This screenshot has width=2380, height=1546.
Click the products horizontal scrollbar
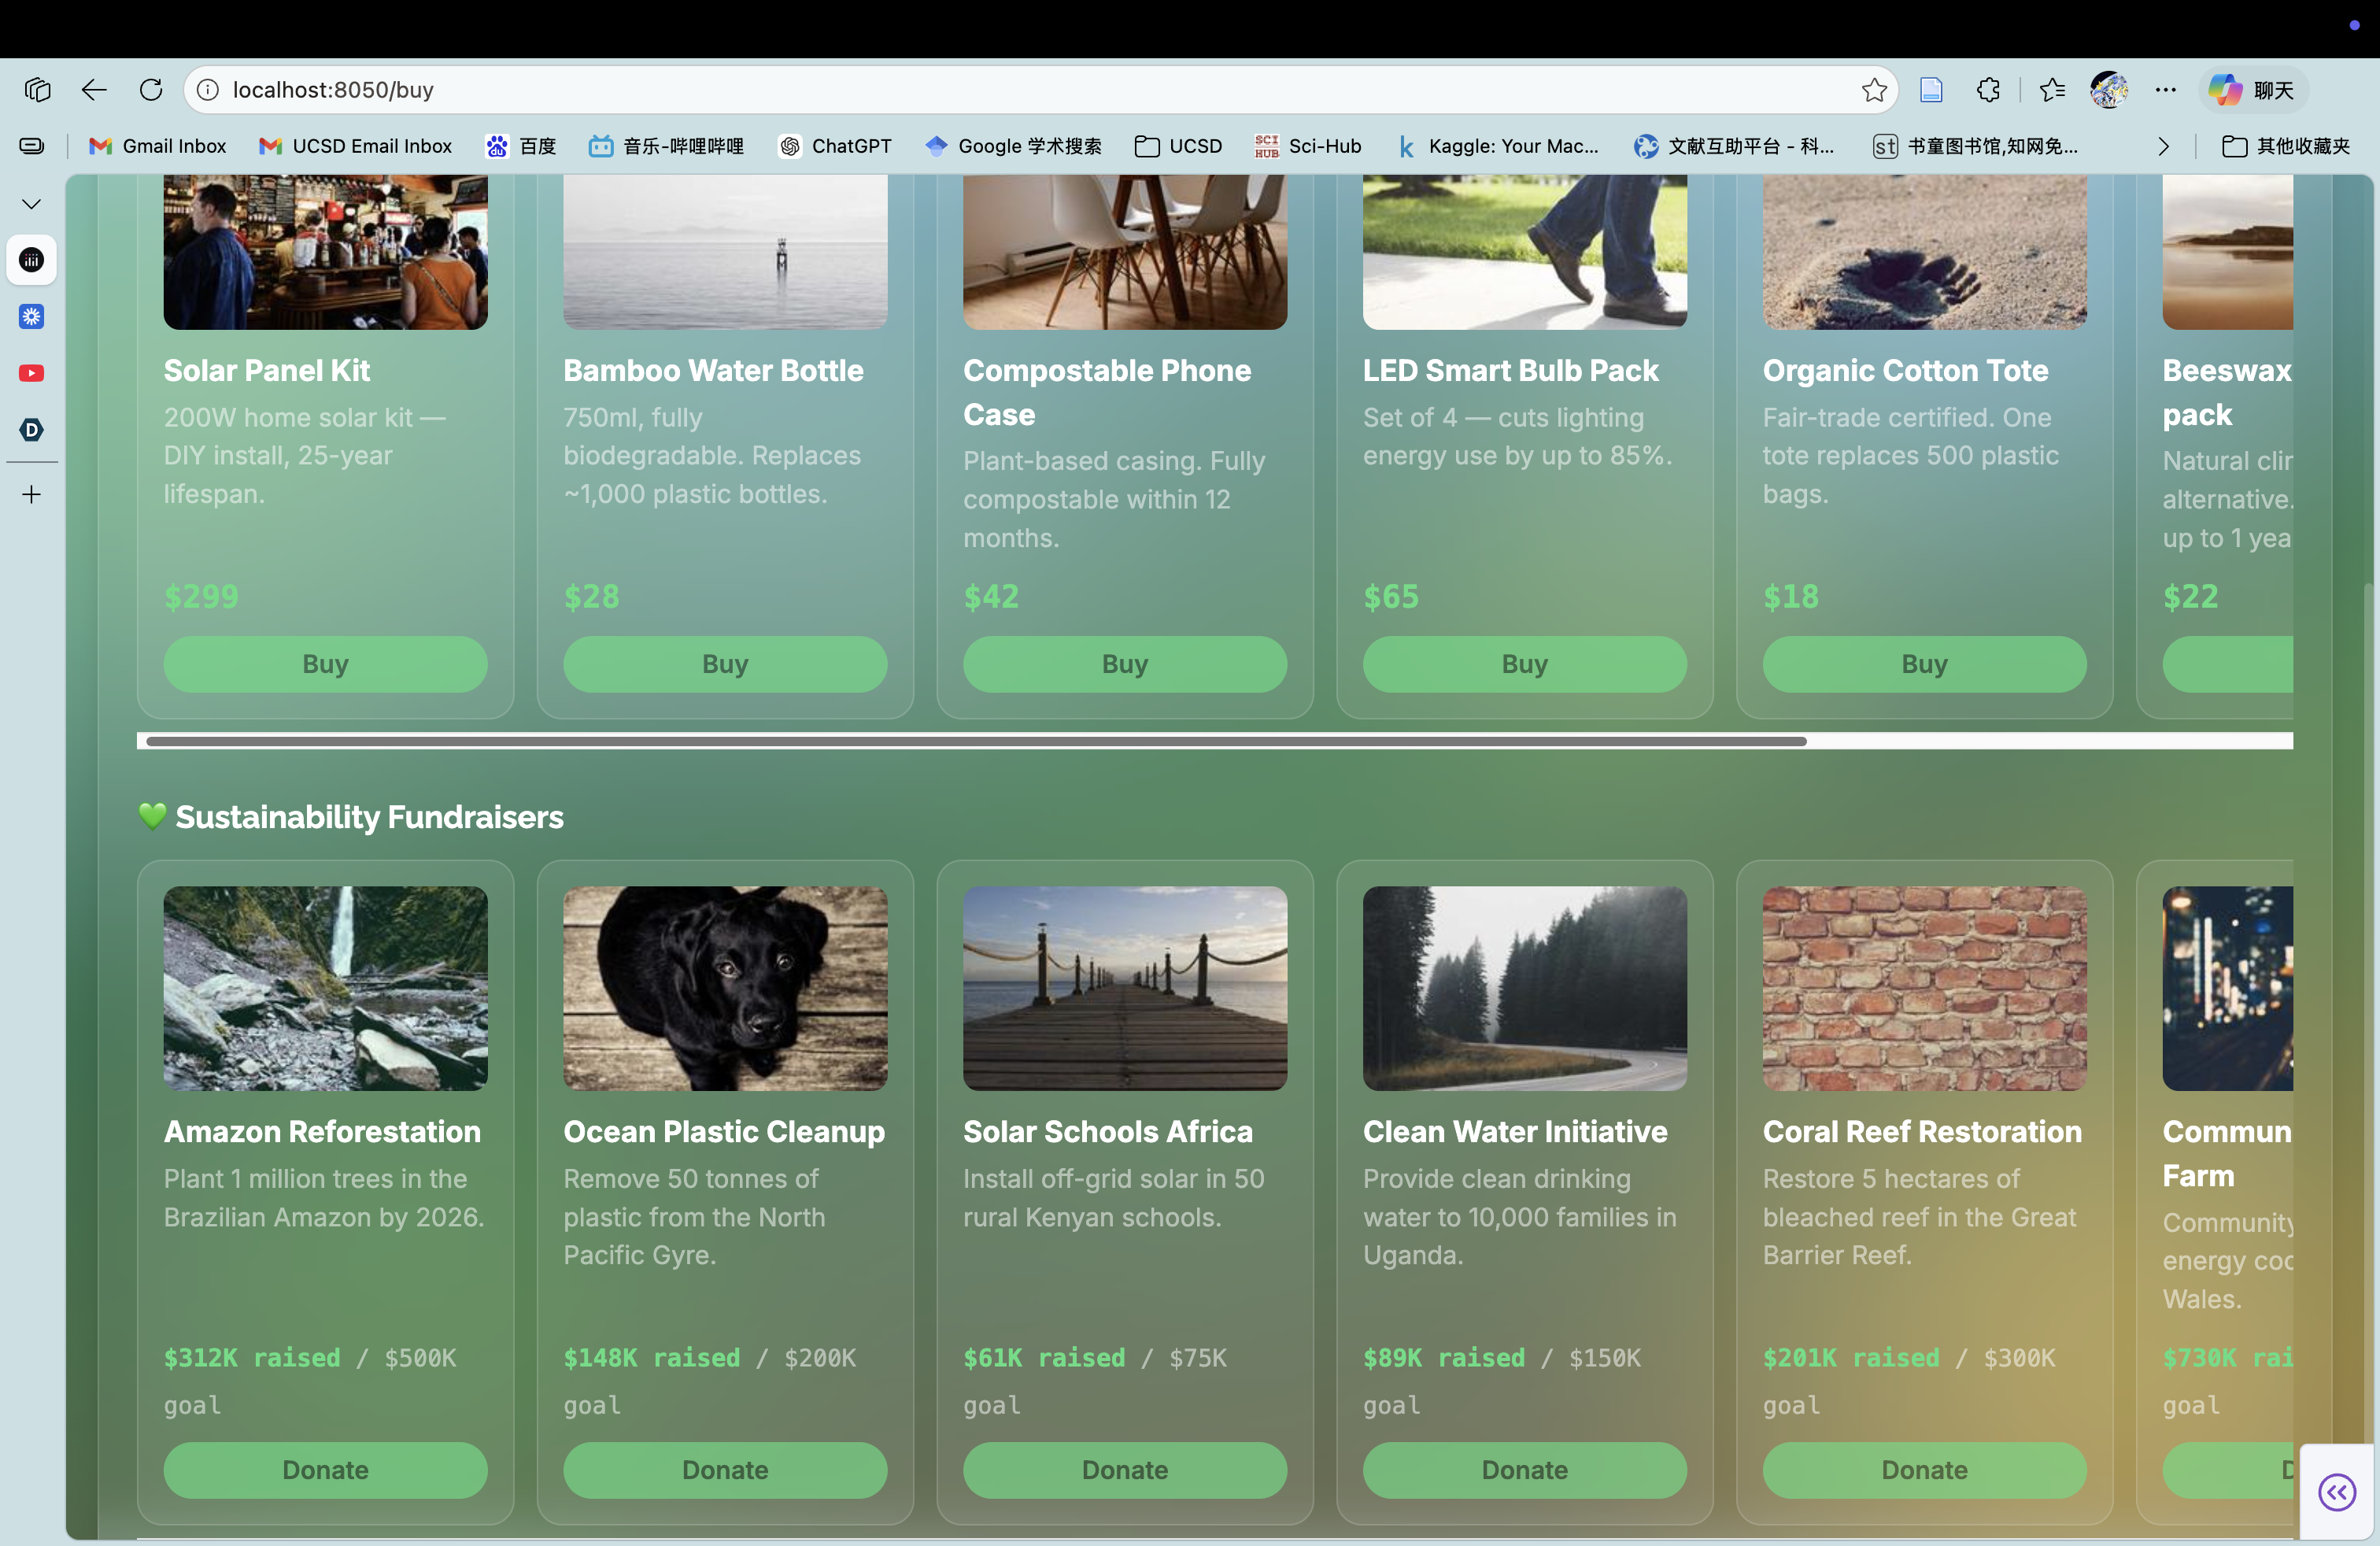point(975,741)
